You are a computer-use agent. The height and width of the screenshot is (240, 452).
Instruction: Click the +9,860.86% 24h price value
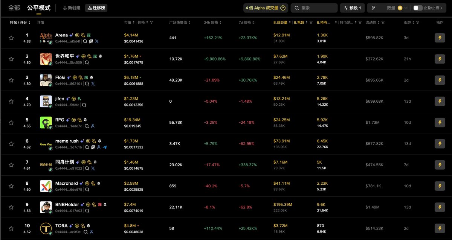point(215,59)
